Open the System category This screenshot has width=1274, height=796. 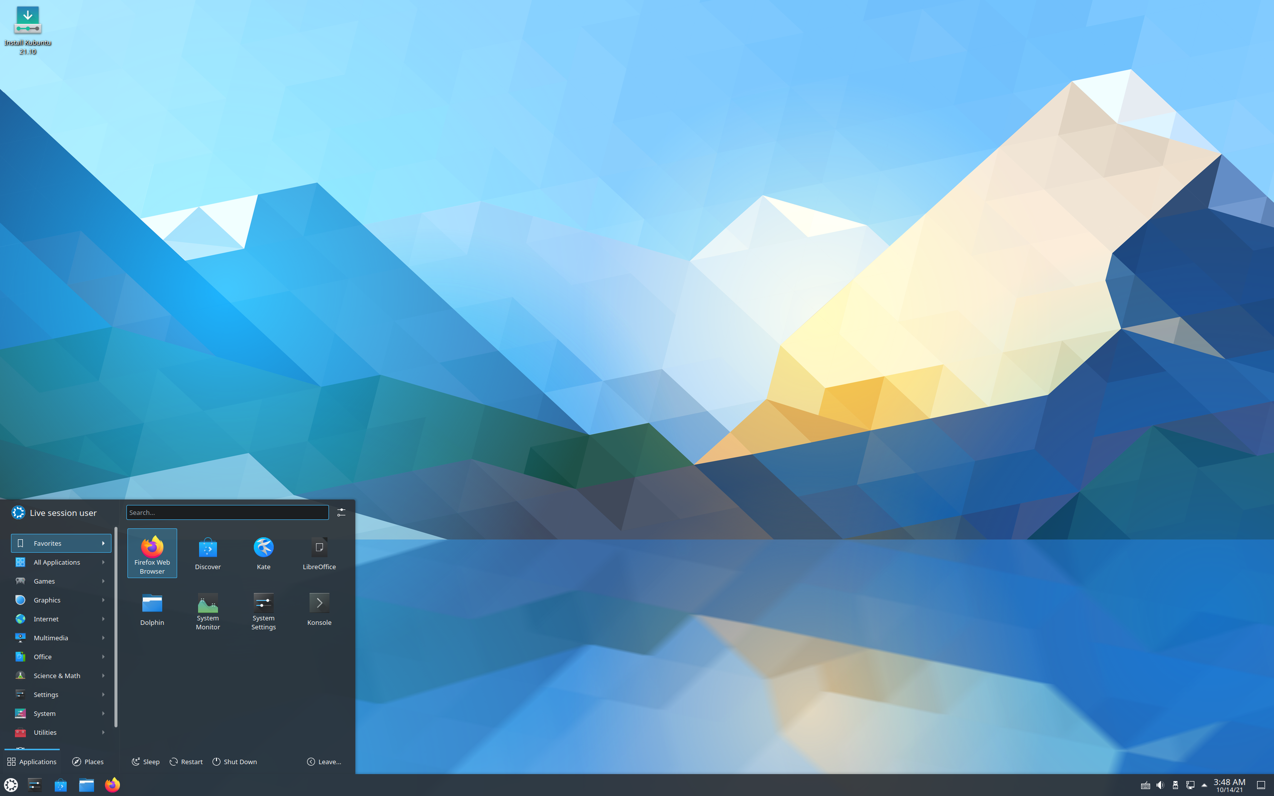click(x=61, y=714)
